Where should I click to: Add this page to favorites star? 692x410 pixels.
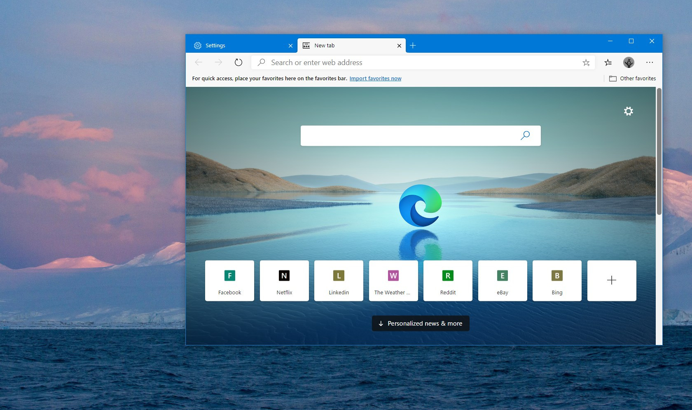coord(586,63)
